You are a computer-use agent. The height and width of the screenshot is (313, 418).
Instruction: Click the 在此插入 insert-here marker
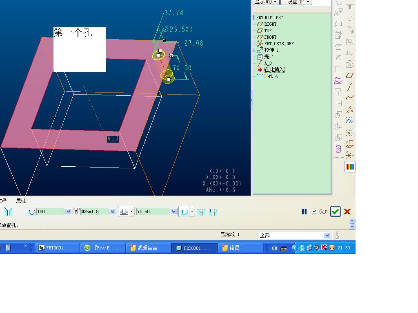[274, 70]
